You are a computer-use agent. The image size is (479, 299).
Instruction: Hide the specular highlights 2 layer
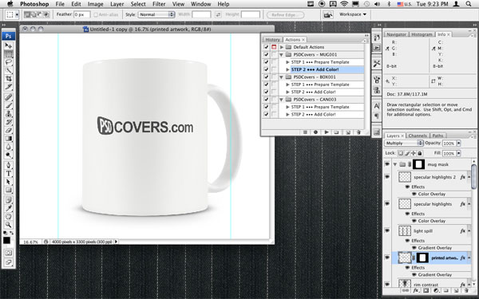coord(387,177)
